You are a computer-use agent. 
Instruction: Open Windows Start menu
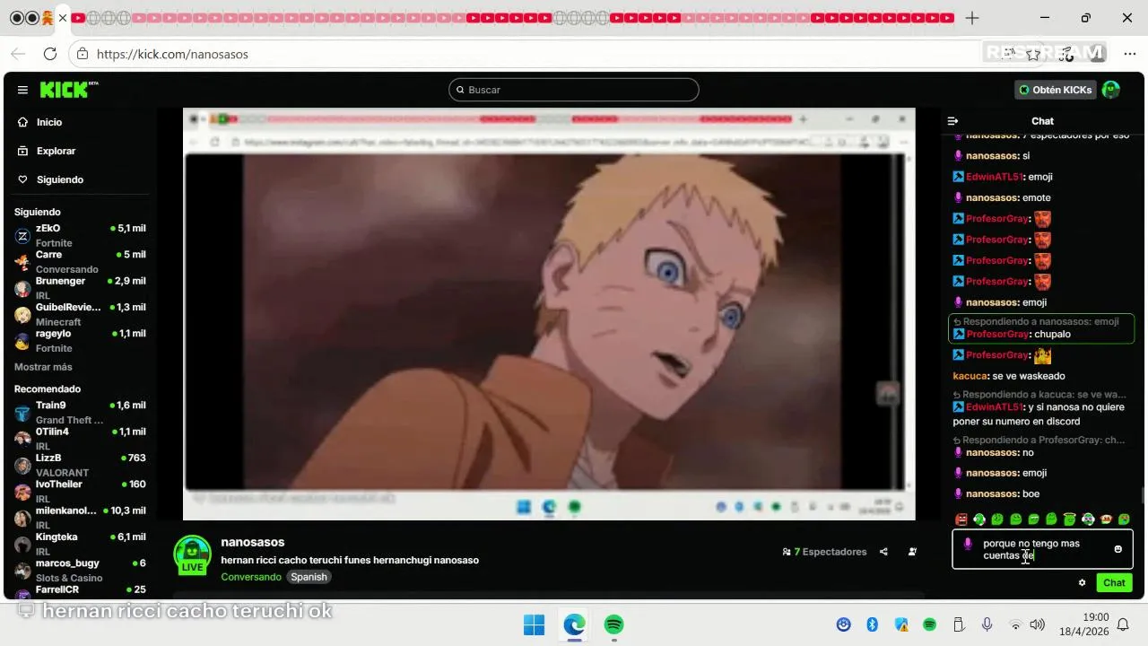pyautogui.click(x=534, y=624)
